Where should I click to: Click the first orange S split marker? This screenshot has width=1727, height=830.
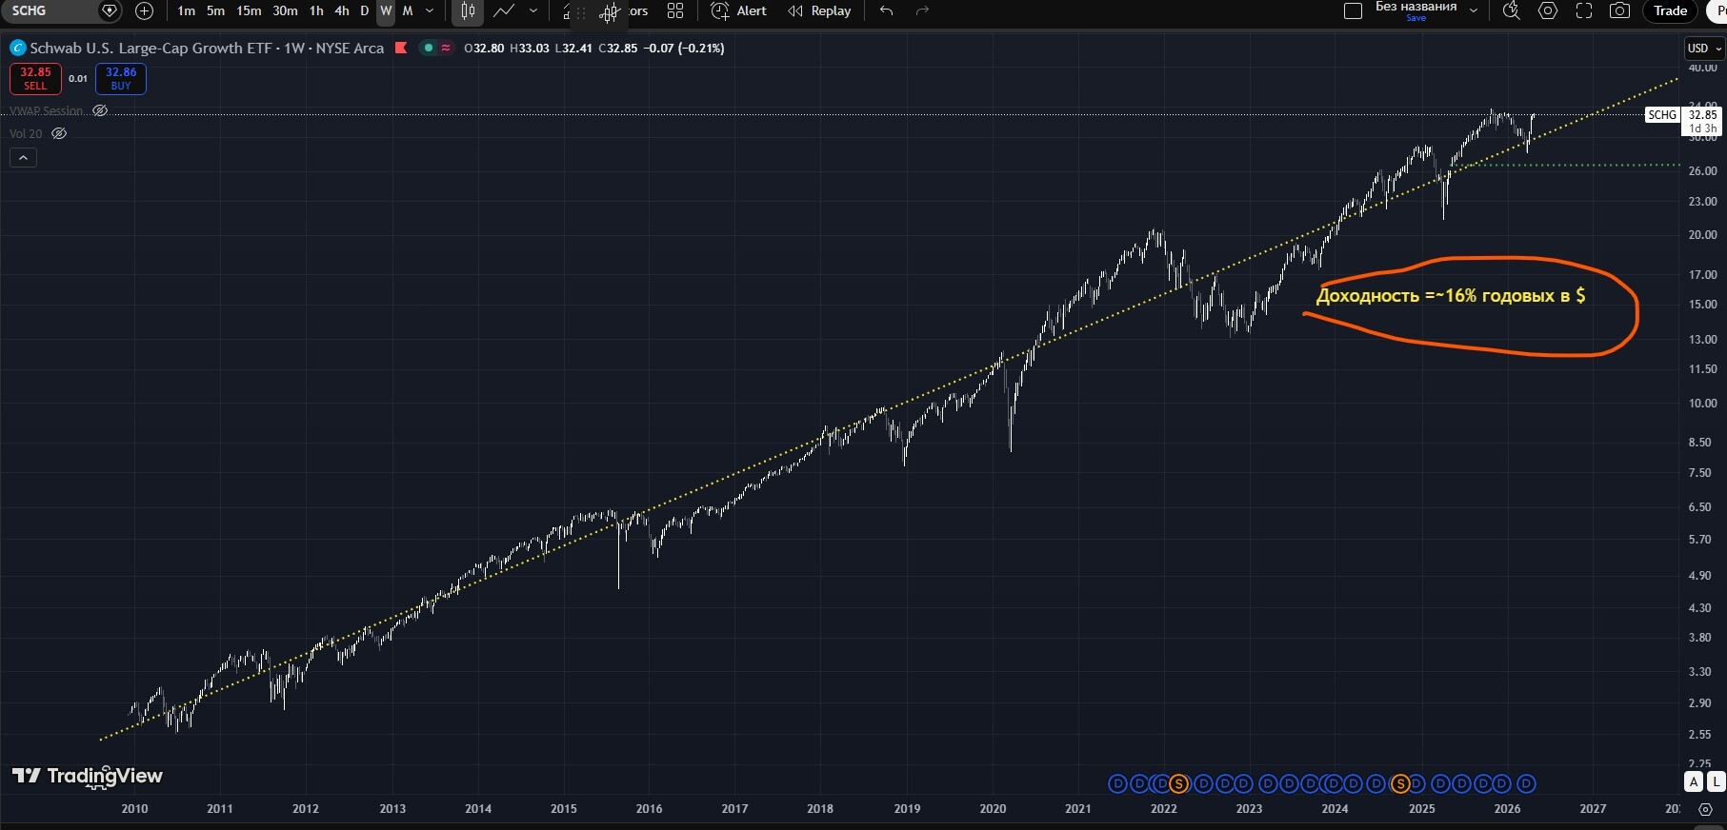click(1179, 783)
